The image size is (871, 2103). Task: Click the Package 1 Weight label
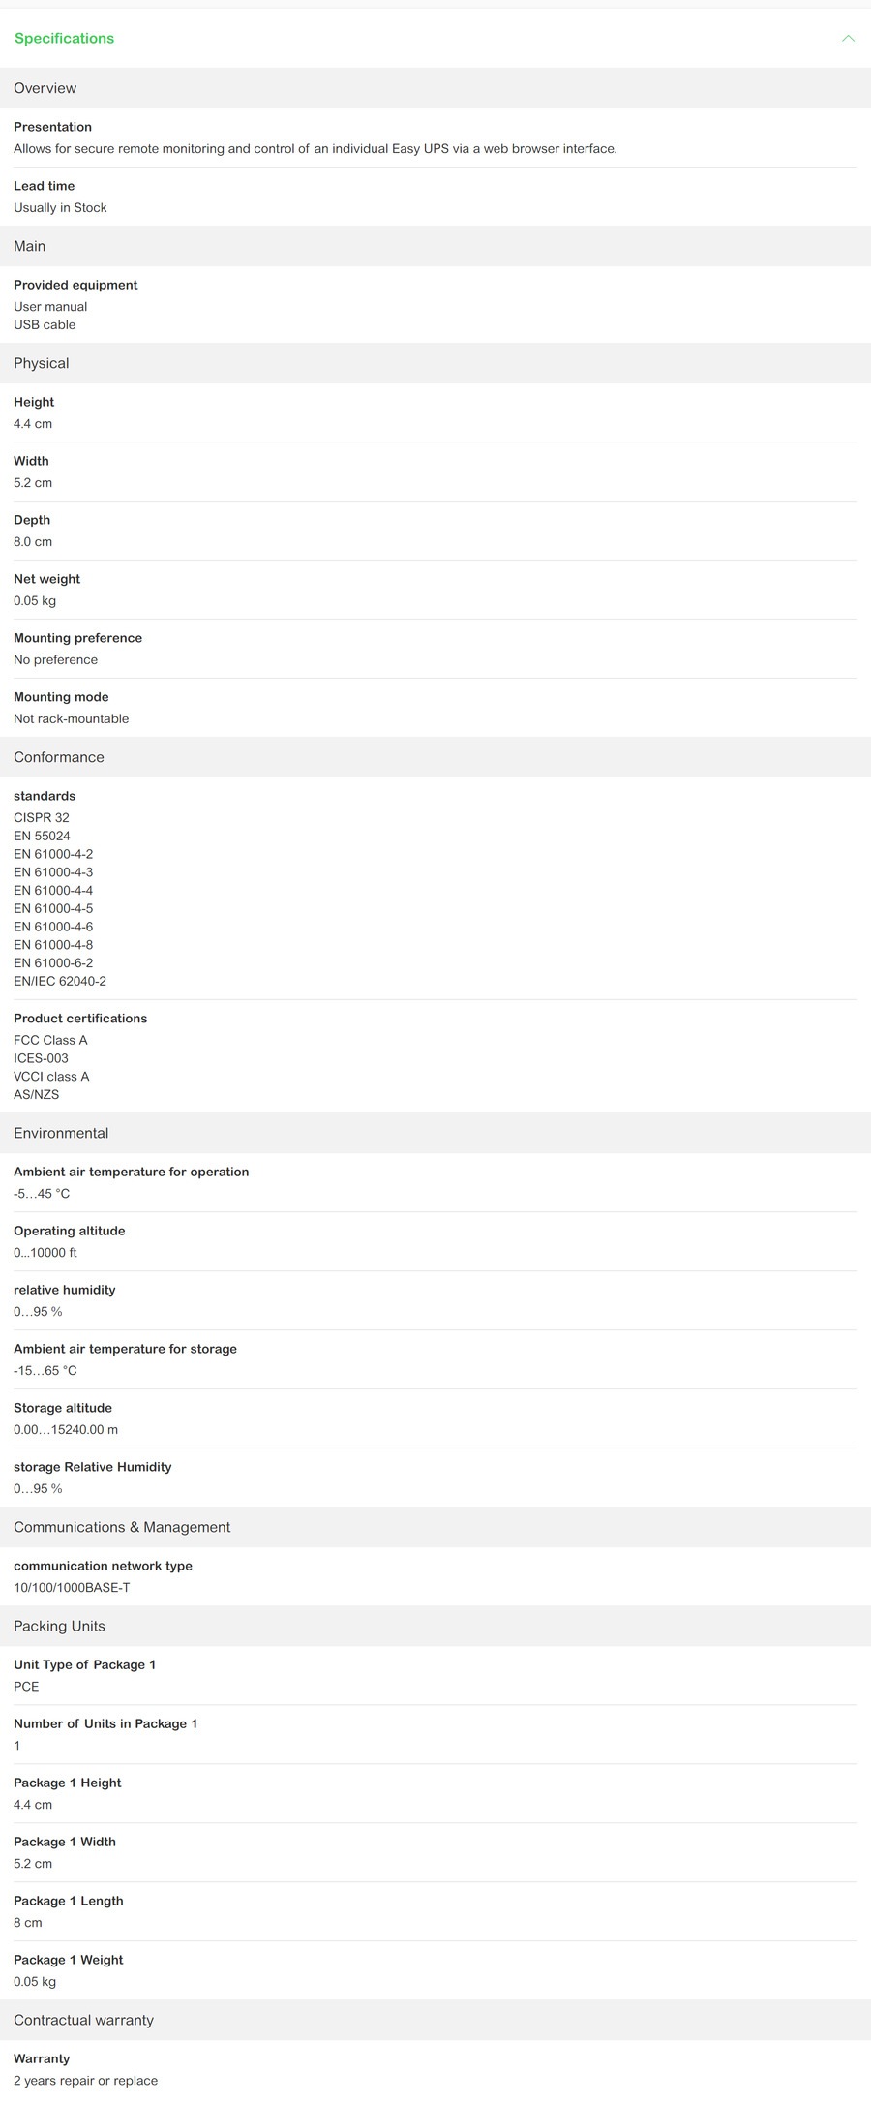pos(69,1960)
